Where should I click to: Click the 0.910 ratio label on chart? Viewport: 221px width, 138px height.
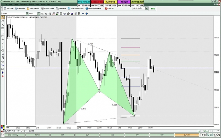click(x=99, y=121)
